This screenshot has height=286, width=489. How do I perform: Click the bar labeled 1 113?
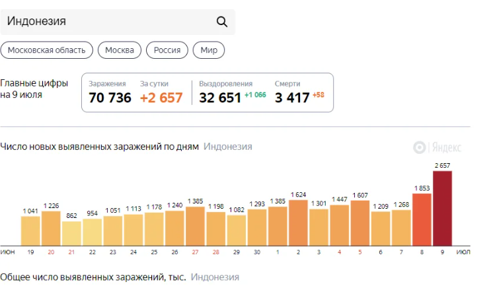click(133, 230)
